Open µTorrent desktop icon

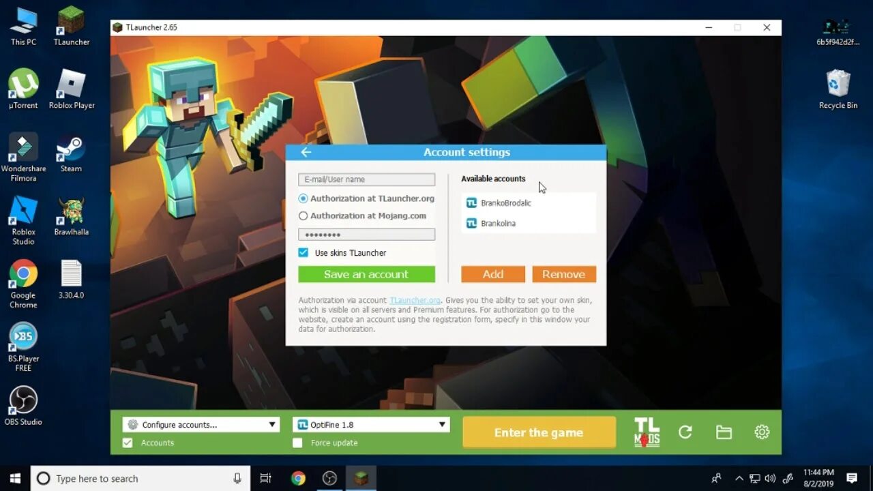[x=23, y=89]
